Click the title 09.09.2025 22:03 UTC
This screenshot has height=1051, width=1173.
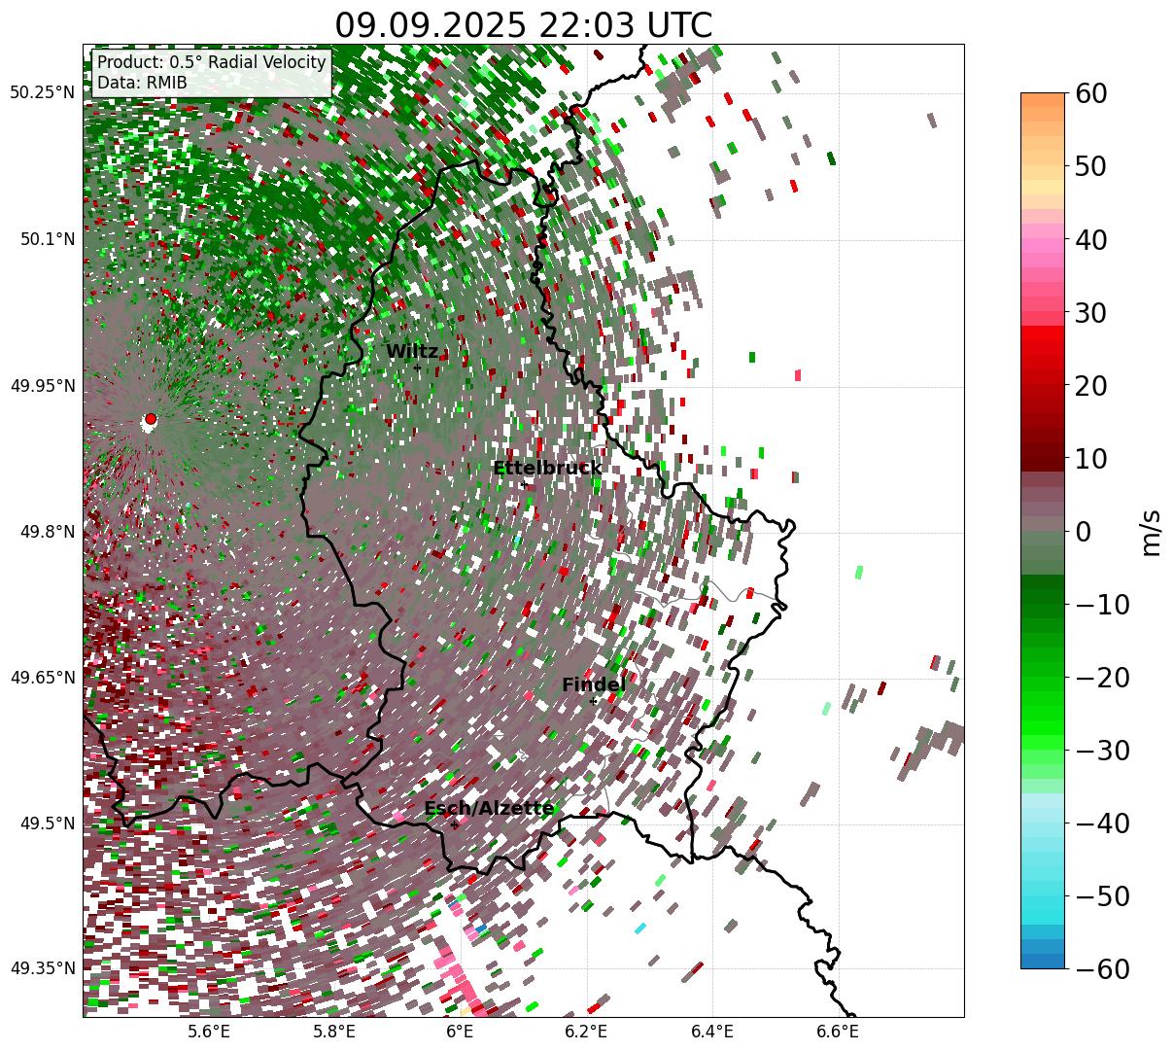523,24
